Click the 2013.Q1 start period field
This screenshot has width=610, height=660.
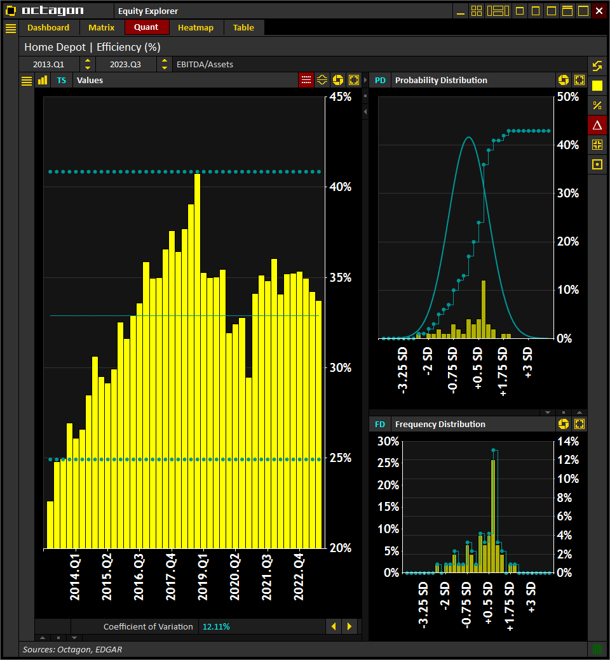49,64
